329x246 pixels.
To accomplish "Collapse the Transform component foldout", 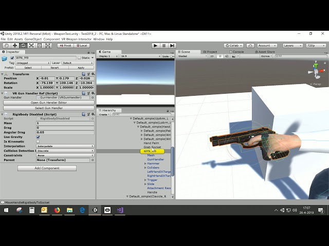I will (x=2, y=74).
